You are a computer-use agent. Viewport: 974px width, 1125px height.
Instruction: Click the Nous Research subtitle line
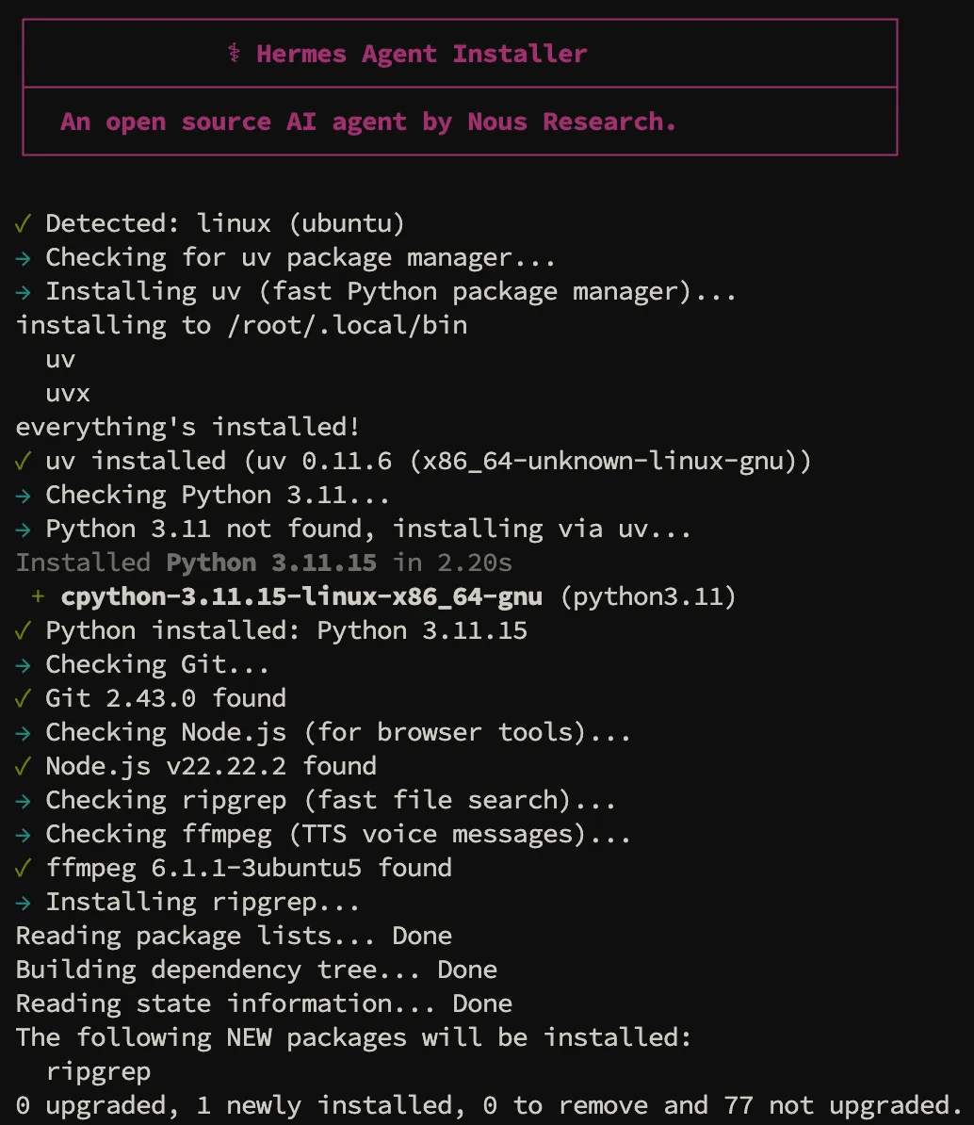367,122
